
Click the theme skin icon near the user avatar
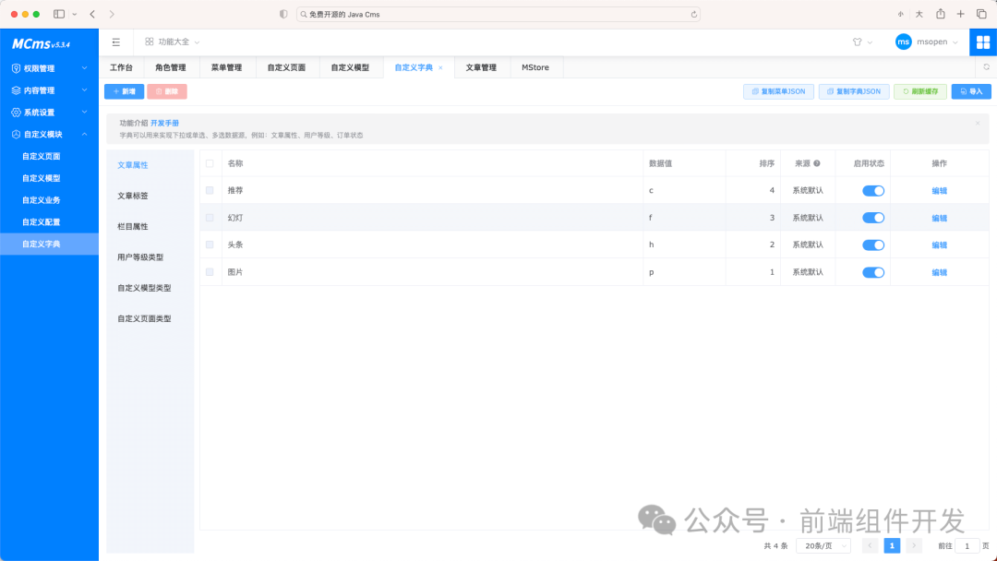[x=859, y=42]
